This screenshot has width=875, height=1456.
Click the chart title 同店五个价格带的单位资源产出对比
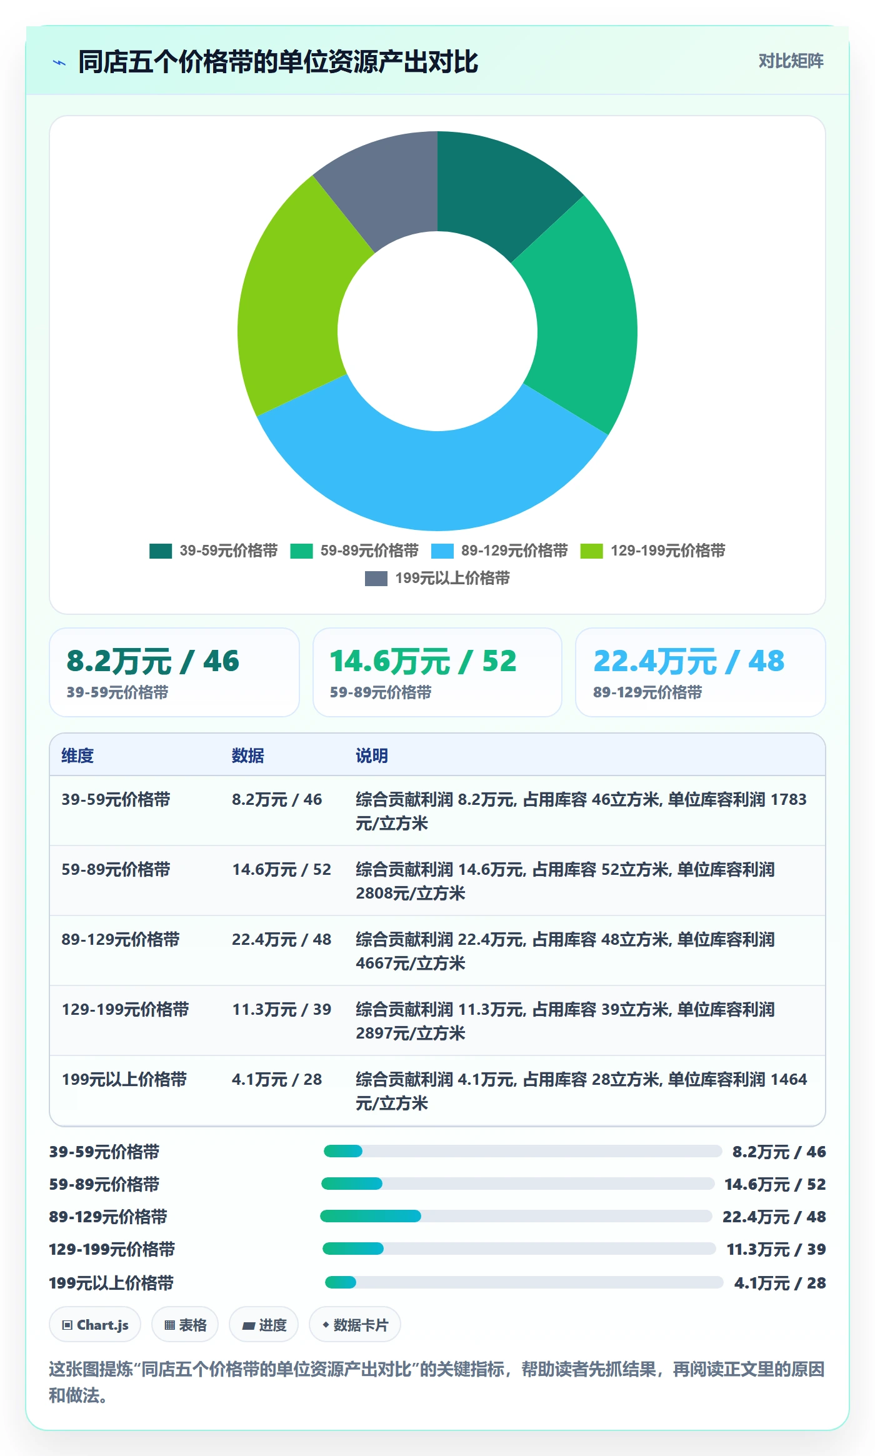278,62
